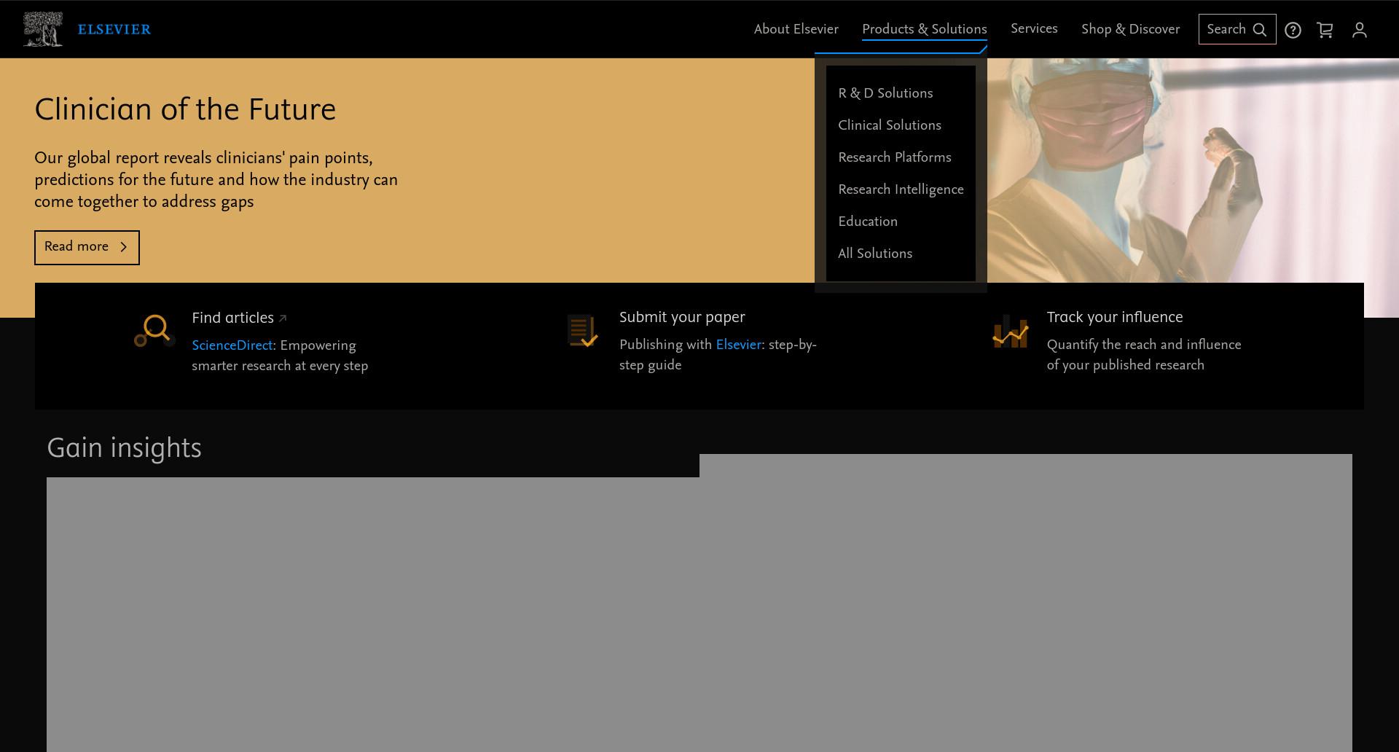Collapse the Products & Solutions menu

tap(924, 29)
